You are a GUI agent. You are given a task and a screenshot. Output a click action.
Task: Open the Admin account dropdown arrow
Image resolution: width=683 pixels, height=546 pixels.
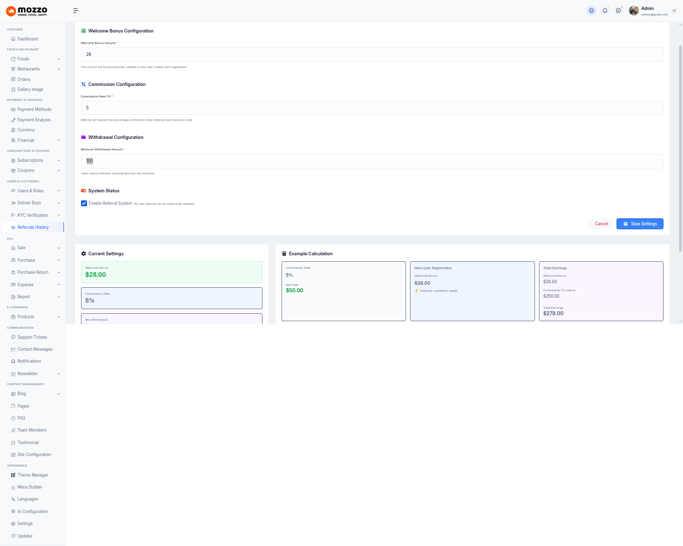tap(674, 10)
